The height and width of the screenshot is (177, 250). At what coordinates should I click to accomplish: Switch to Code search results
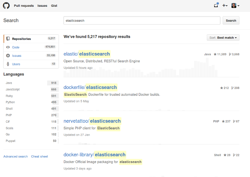point(31,47)
